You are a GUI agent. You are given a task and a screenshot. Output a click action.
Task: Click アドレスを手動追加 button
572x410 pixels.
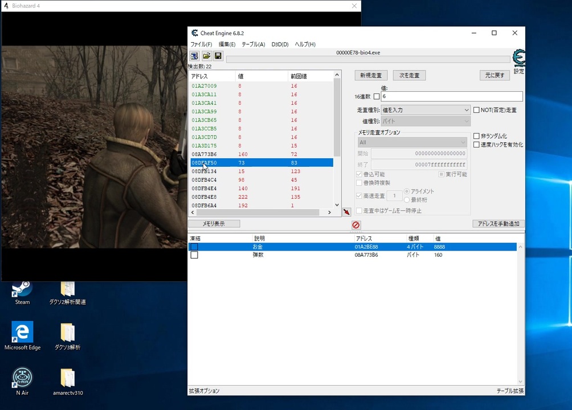click(499, 224)
